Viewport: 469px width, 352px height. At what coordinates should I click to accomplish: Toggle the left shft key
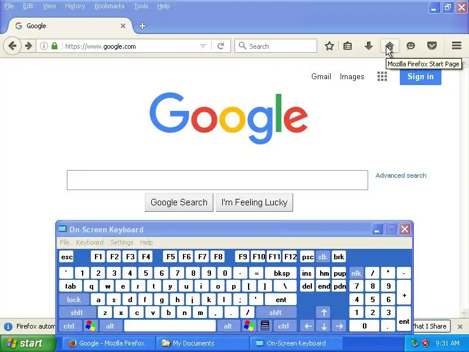click(77, 313)
